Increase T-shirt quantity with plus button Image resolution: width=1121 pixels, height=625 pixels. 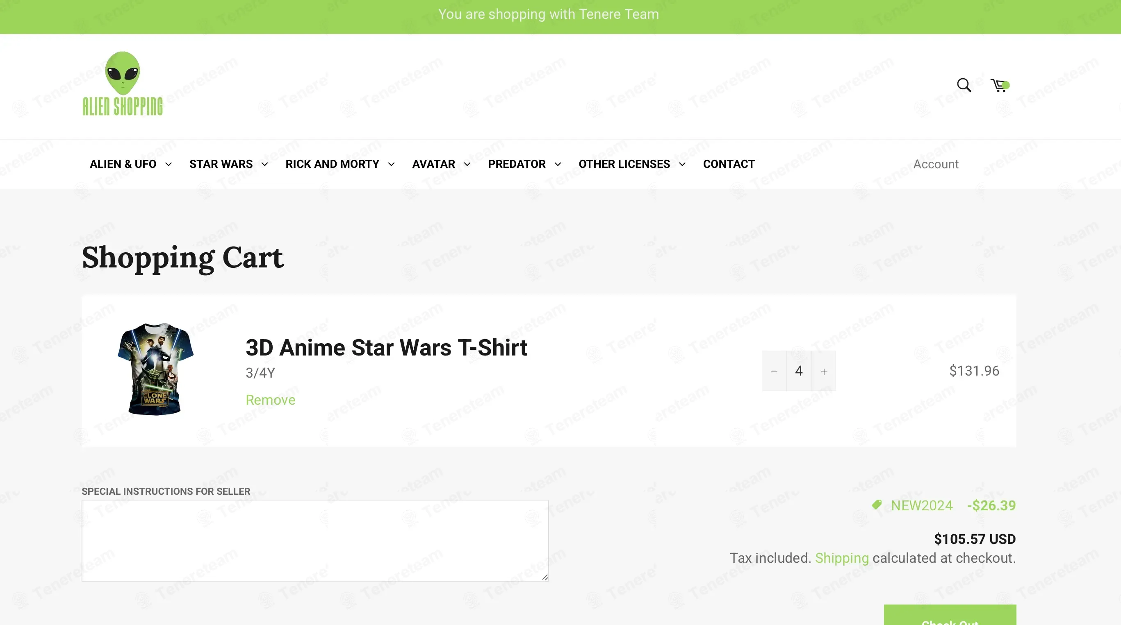pos(824,371)
